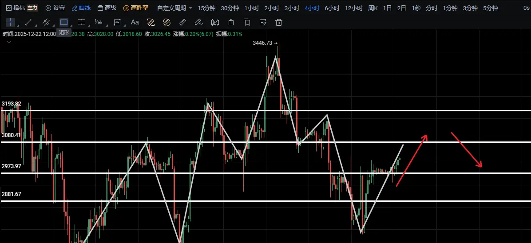531x243 pixels.
Task: Click the edit notes icon
Action: click(263, 22)
